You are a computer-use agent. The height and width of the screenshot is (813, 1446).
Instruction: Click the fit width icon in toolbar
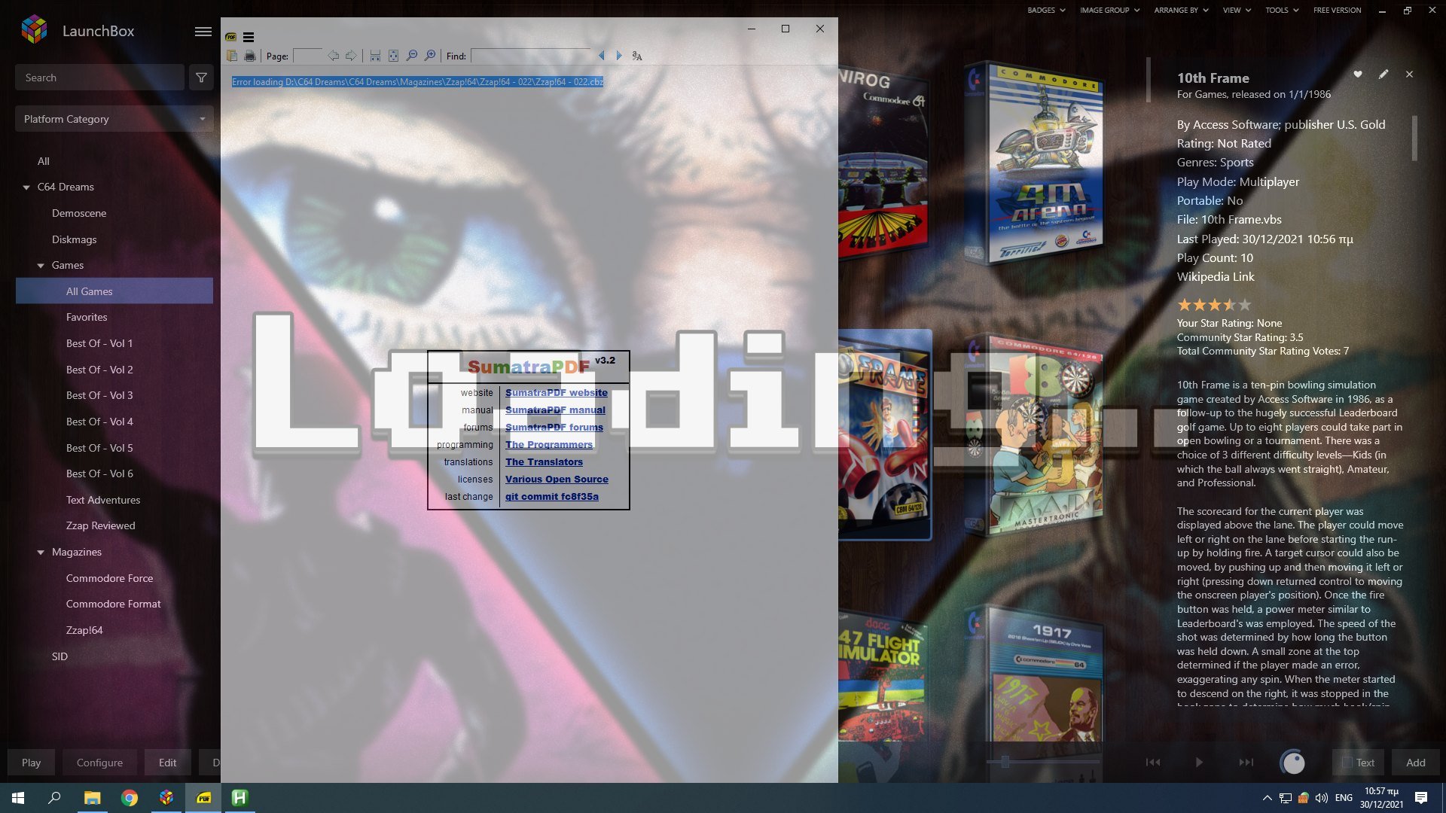(375, 56)
